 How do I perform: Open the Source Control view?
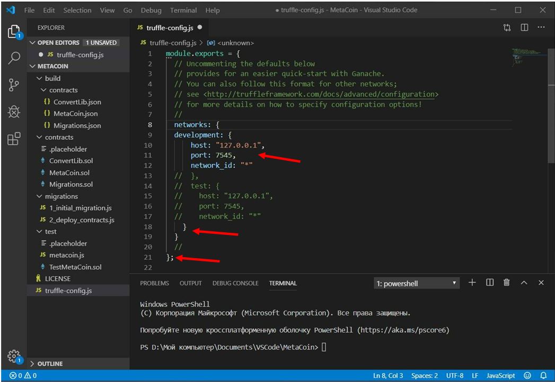point(14,85)
